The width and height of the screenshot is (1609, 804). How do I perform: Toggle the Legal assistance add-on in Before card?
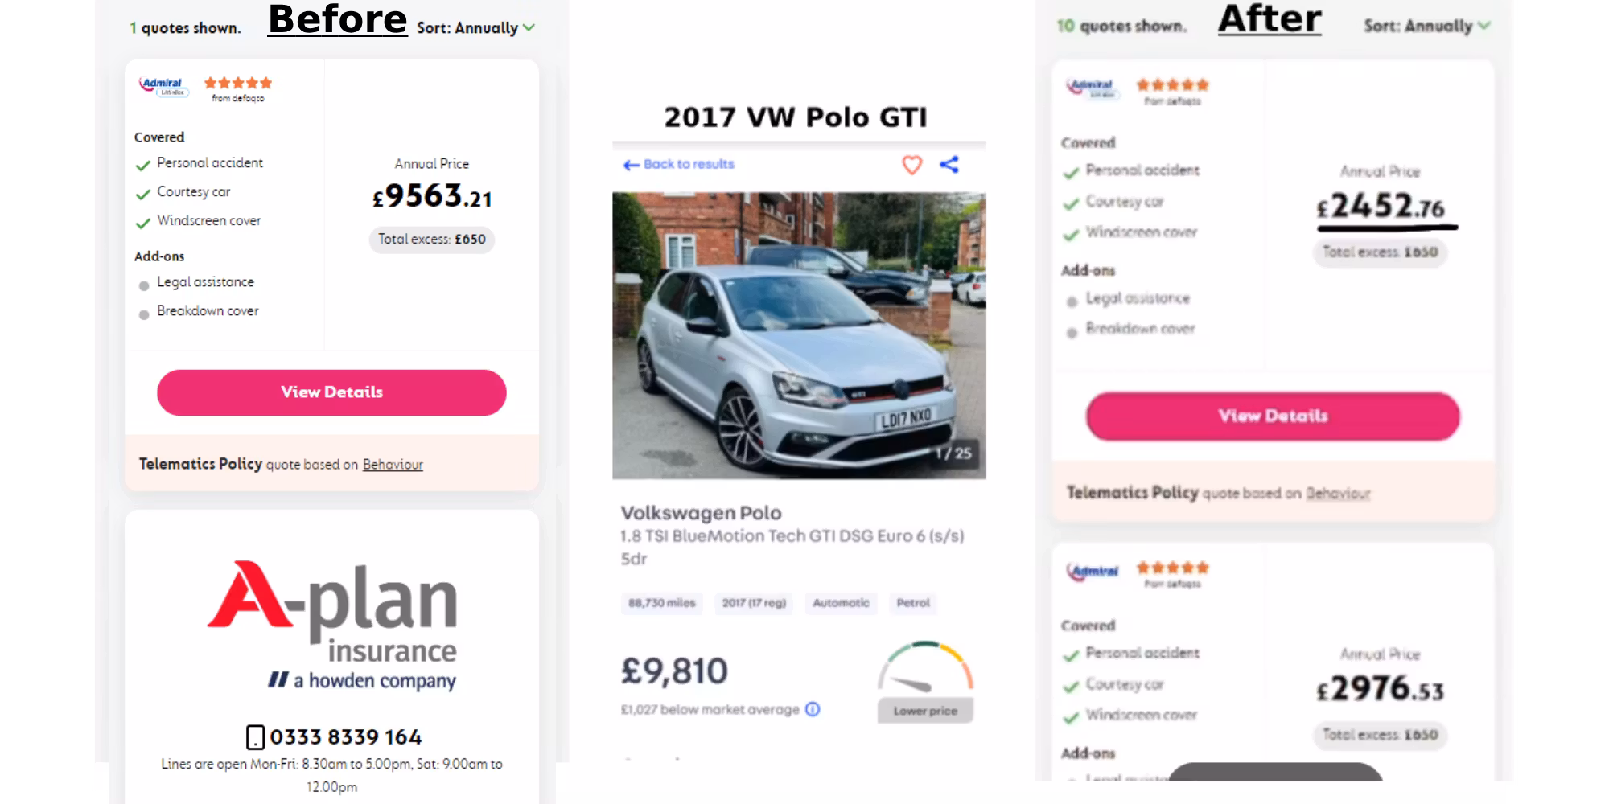pyautogui.click(x=144, y=285)
